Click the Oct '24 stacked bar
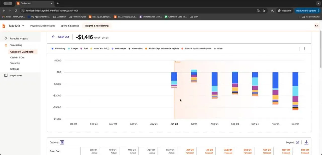The height and width of the screenshot is (155, 322). point(255,84)
